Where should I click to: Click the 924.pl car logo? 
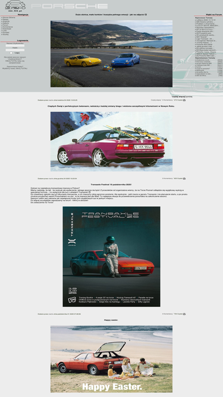[x=15, y=5]
